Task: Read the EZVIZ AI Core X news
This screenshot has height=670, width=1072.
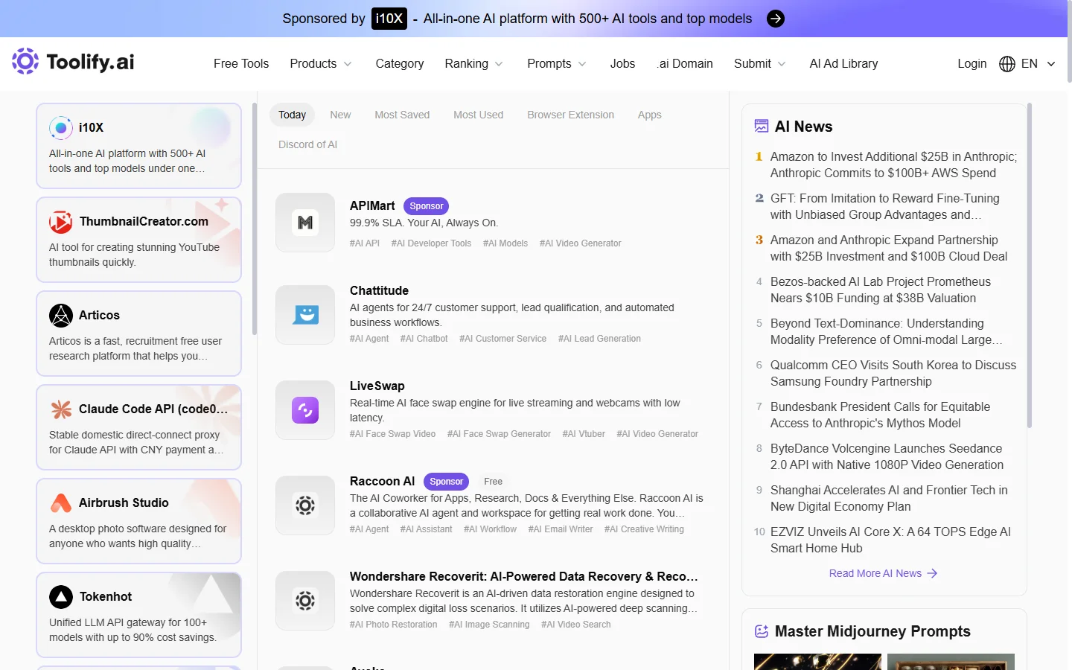Action: [890, 540]
